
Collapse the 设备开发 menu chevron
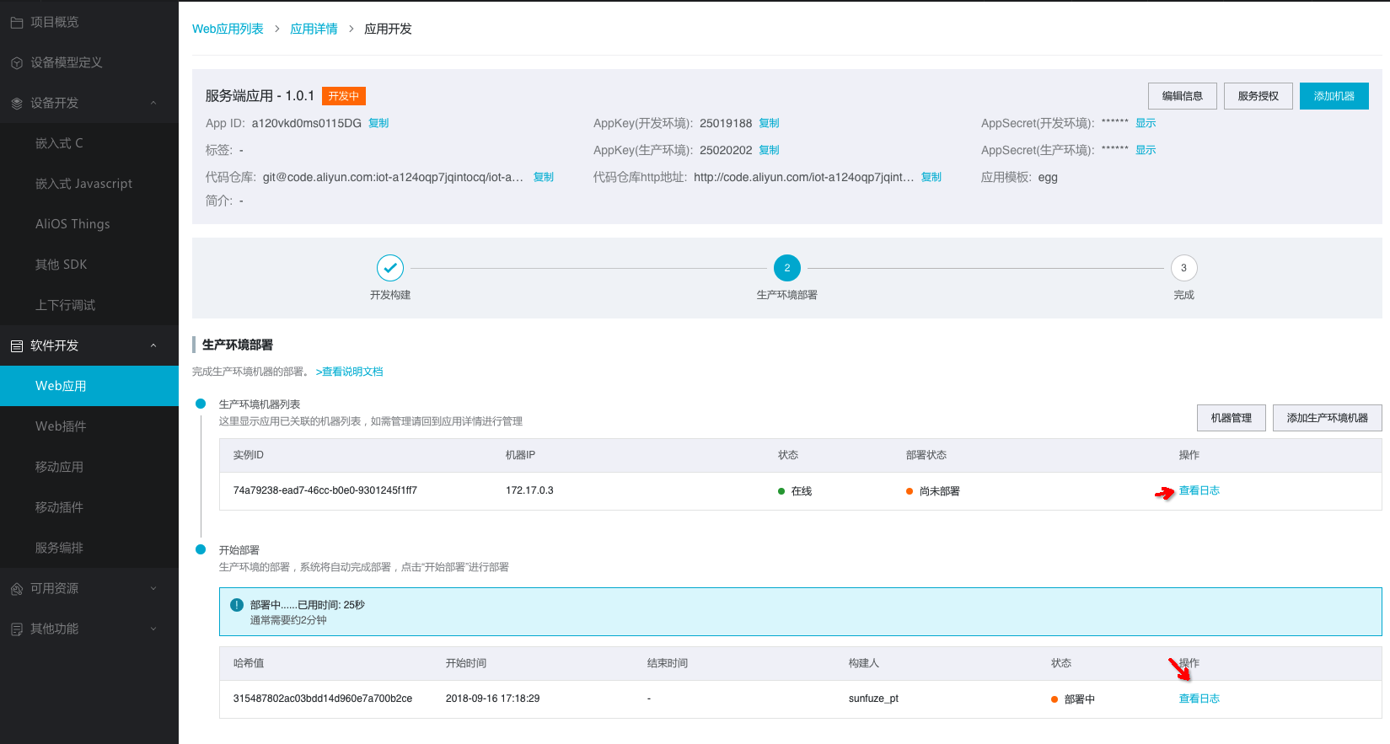click(x=153, y=103)
